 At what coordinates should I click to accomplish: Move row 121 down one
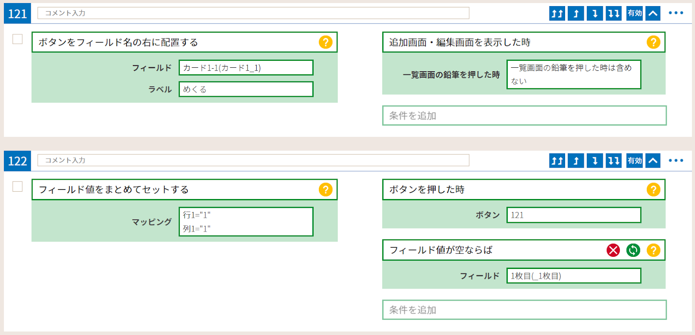coord(595,13)
